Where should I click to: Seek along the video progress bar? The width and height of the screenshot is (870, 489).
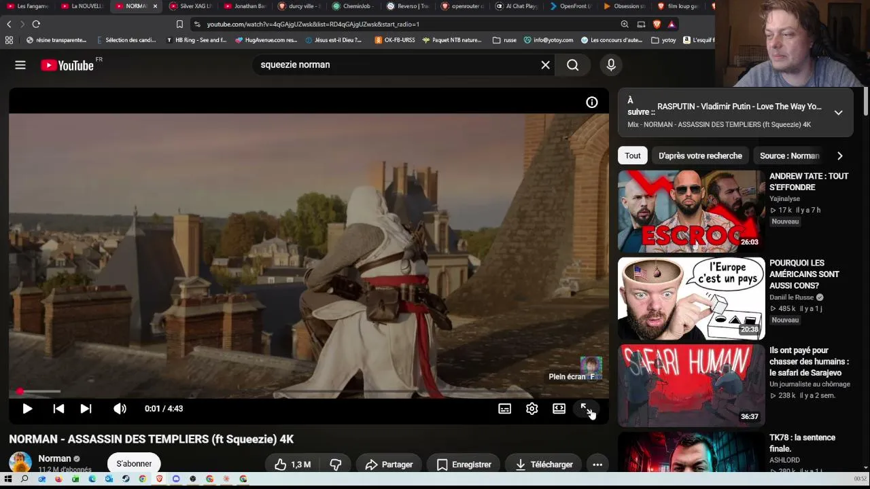(309, 392)
